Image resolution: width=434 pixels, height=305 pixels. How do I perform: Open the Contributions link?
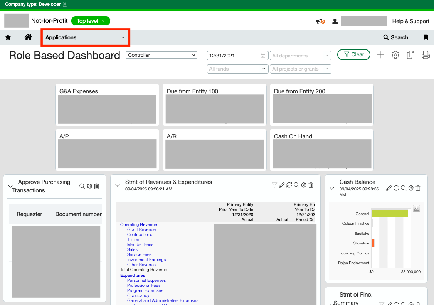(140, 234)
